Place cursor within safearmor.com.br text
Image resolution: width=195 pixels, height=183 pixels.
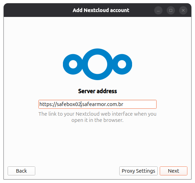(103, 104)
